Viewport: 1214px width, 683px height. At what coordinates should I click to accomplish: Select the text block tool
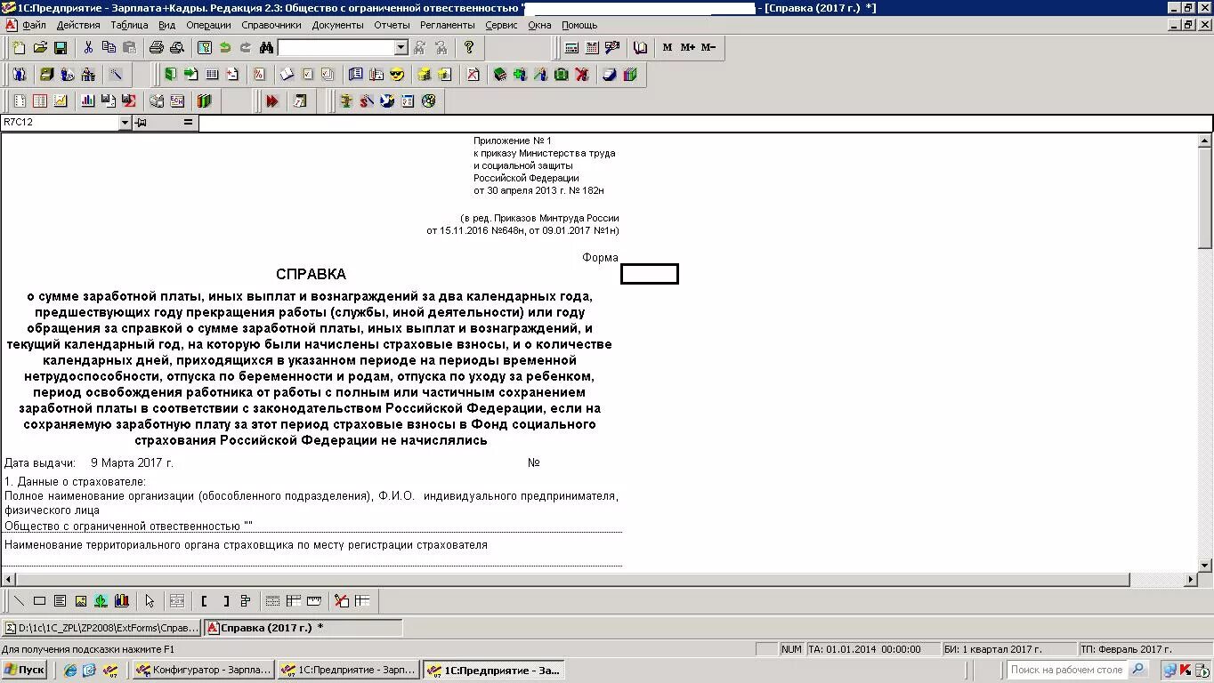pyautogui.click(x=60, y=601)
